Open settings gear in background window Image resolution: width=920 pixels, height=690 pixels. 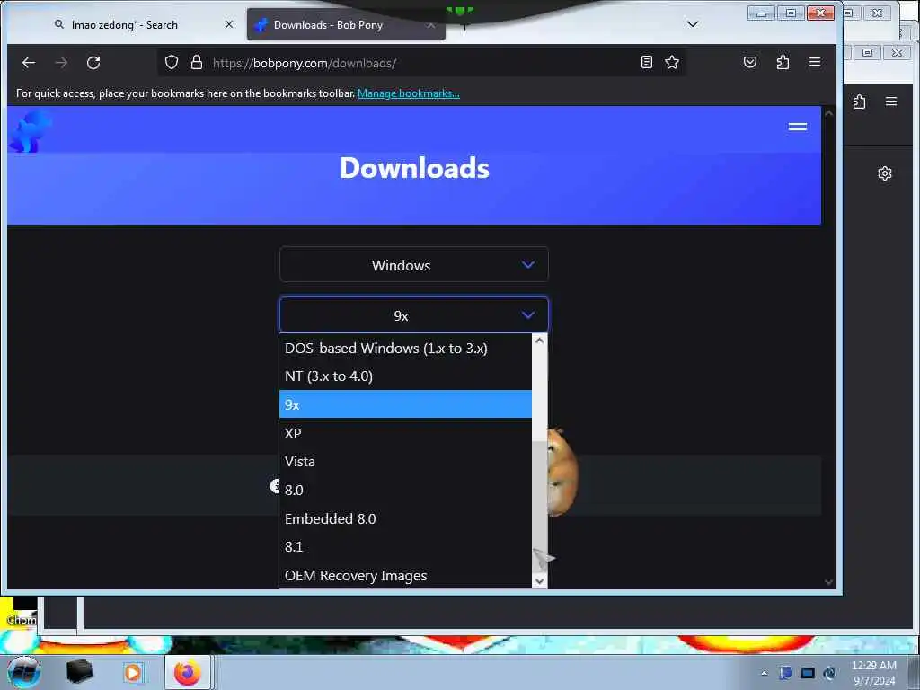(x=885, y=173)
